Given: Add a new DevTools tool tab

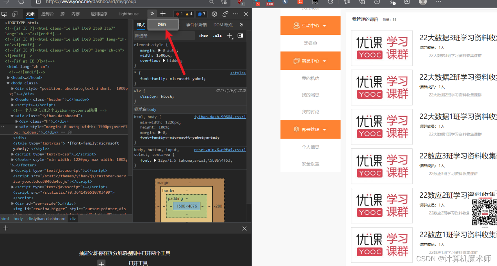Looking at the screenshot, I should pos(163,14).
